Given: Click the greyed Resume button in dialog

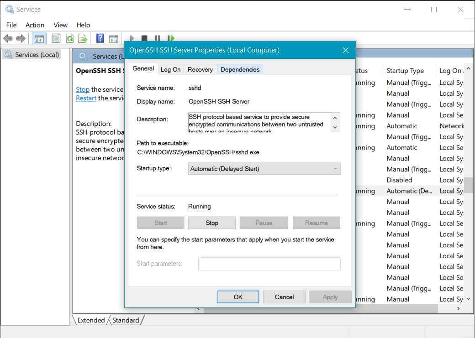Looking at the screenshot, I should [316, 223].
